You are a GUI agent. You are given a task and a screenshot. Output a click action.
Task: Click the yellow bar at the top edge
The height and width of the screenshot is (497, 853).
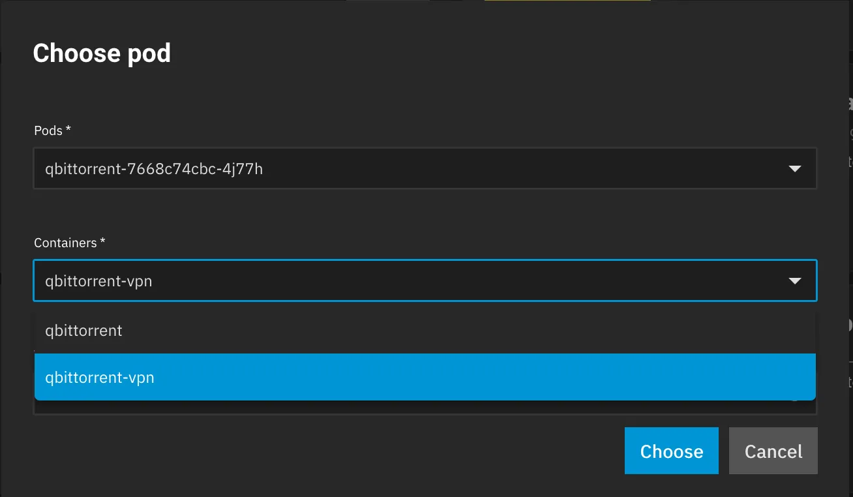click(x=567, y=1)
